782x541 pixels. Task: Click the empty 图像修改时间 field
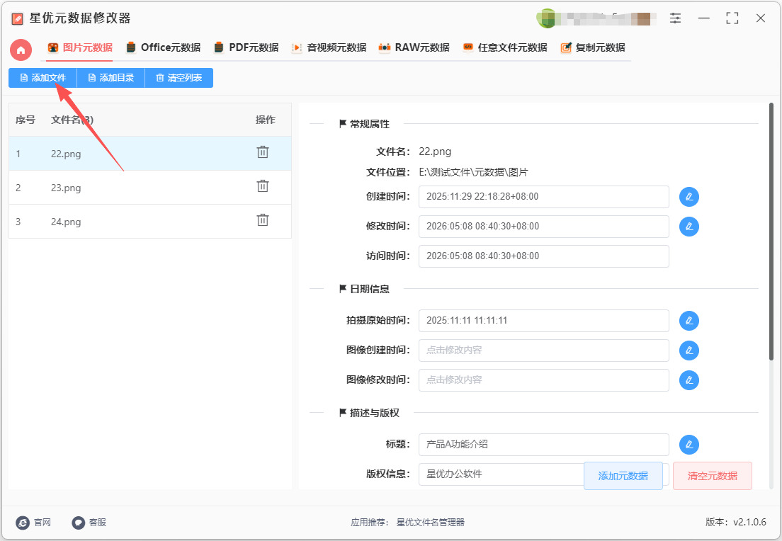click(543, 380)
